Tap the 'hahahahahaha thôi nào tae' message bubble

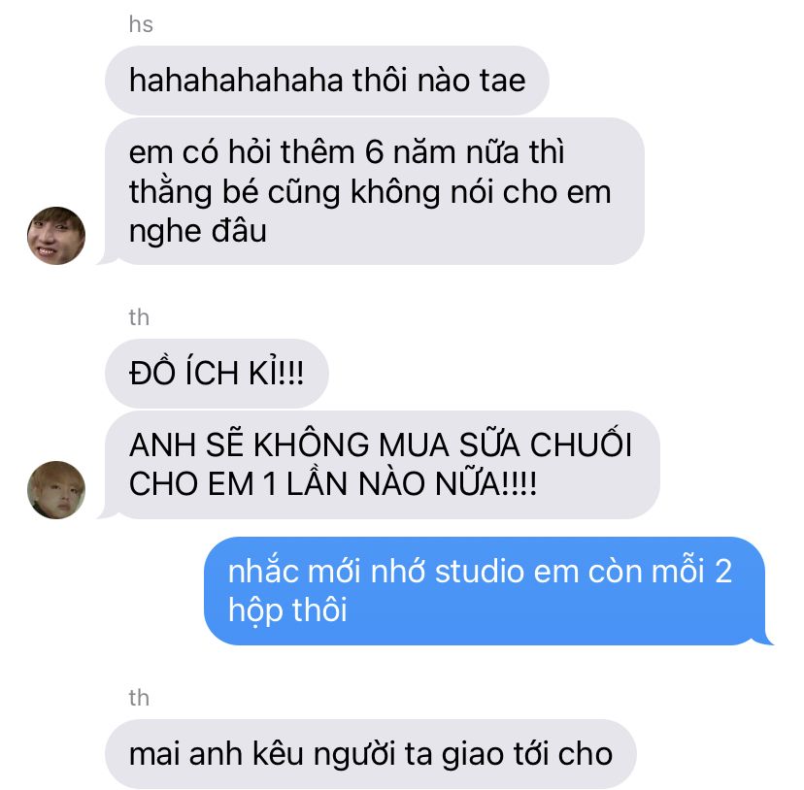point(327,81)
